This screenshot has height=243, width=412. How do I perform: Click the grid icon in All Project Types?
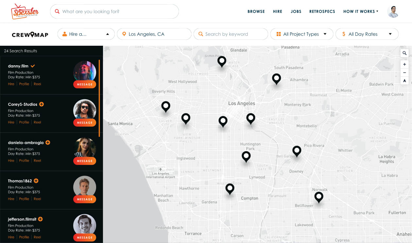[x=279, y=34]
